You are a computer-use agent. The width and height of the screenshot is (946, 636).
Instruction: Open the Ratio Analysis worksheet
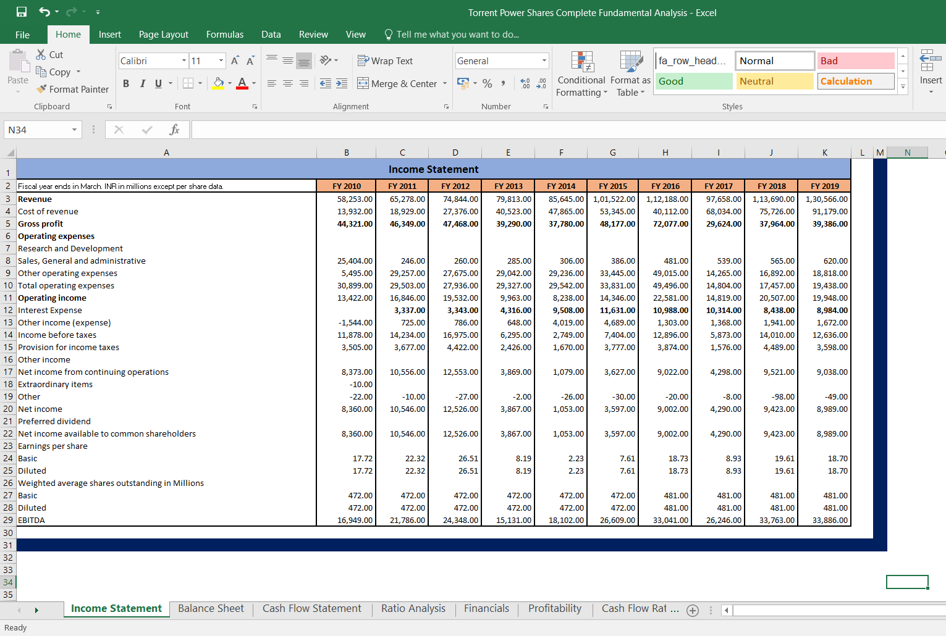click(x=413, y=609)
